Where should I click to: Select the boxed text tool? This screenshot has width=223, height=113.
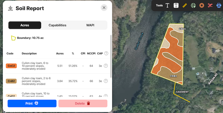176,6
